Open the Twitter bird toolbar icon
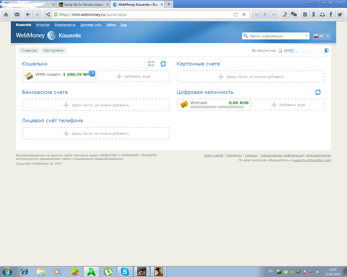 [340, 15]
